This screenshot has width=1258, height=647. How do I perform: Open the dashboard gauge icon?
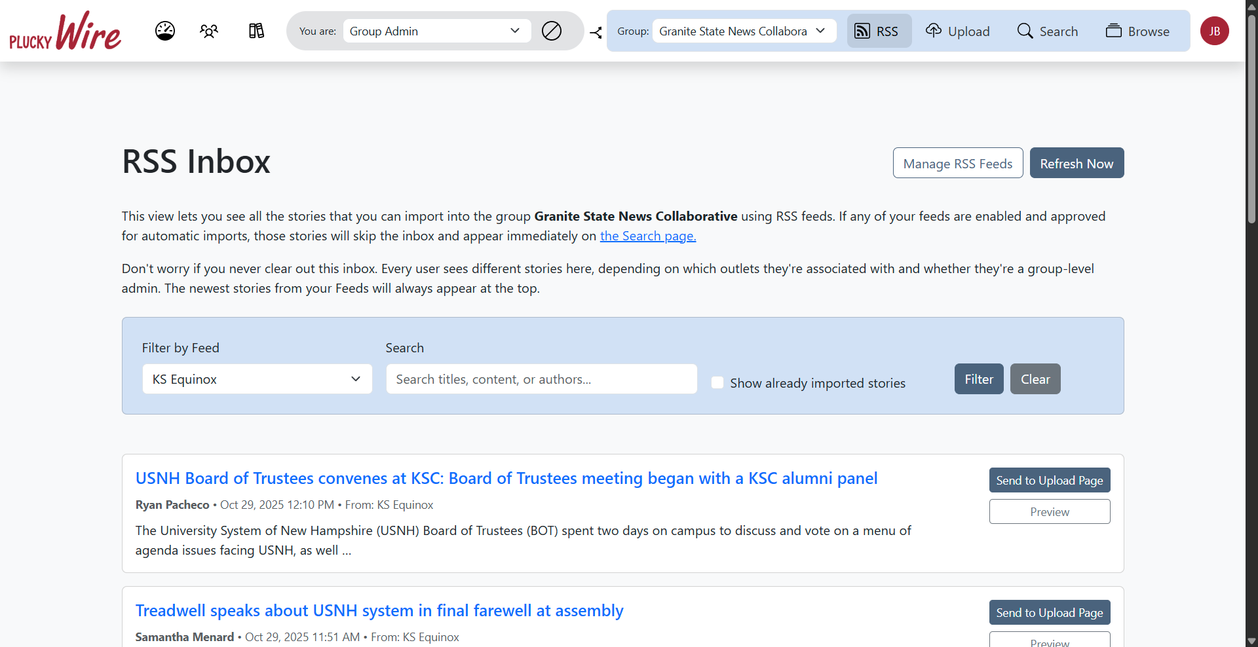coord(165,31)
